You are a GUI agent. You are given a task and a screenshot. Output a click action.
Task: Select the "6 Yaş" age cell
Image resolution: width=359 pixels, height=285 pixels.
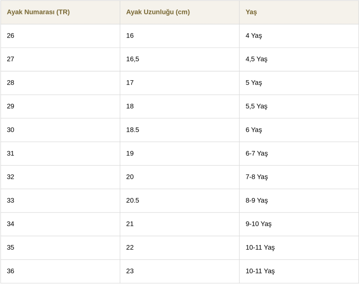pos(254,130)
